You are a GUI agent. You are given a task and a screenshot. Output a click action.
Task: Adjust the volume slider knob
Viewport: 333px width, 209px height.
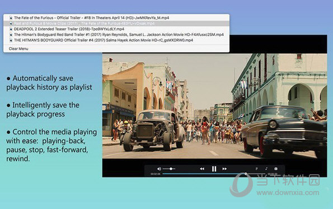(x=171, y=169)
